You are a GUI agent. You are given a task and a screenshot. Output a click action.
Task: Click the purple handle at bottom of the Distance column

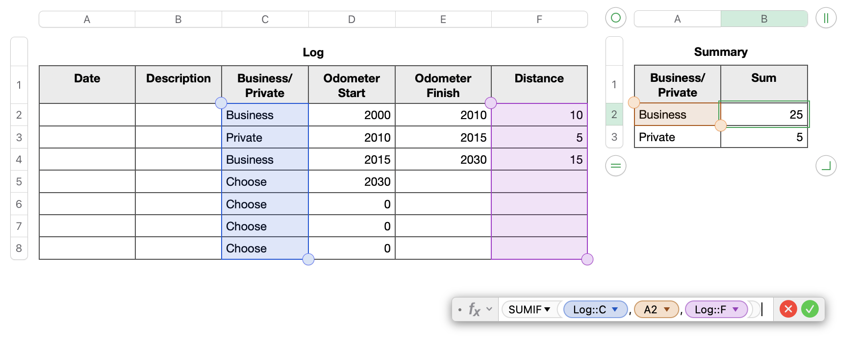(587, 259)
